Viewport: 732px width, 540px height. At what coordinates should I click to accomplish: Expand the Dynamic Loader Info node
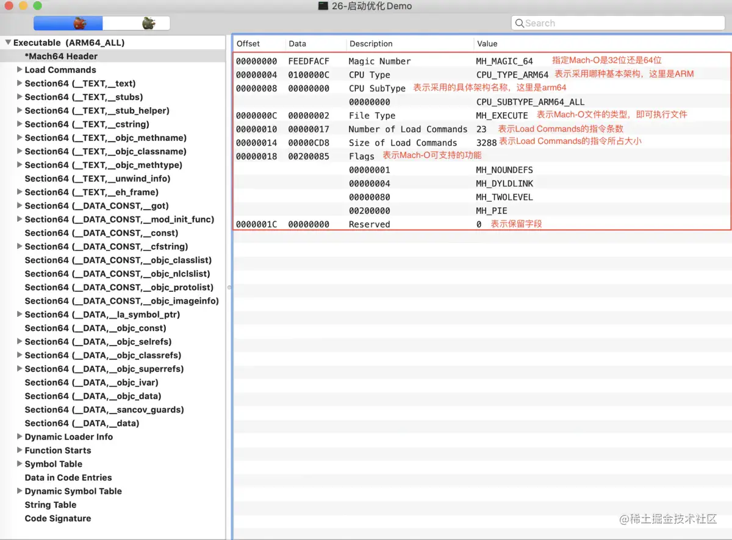click(x=20, y=436)
